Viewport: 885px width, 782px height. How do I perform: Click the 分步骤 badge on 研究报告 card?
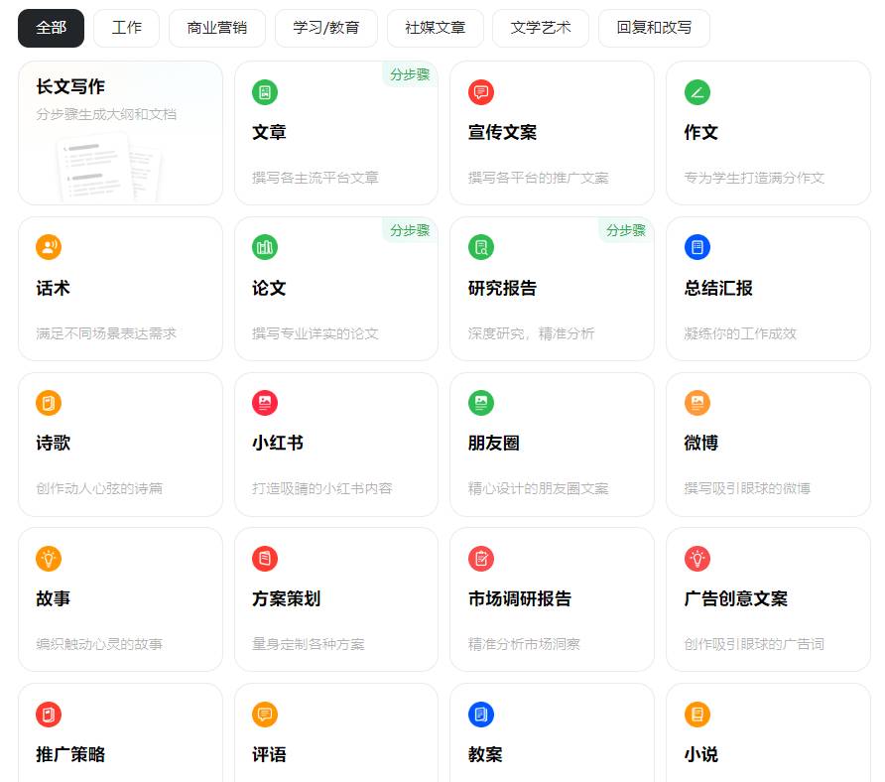click(x=626, y=230)
